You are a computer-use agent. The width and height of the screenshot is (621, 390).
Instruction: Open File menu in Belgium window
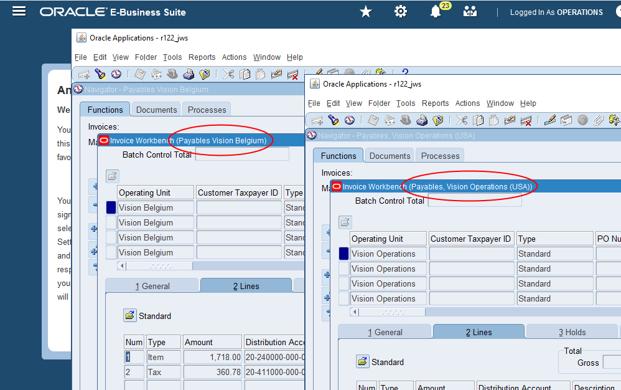[81, 57]
